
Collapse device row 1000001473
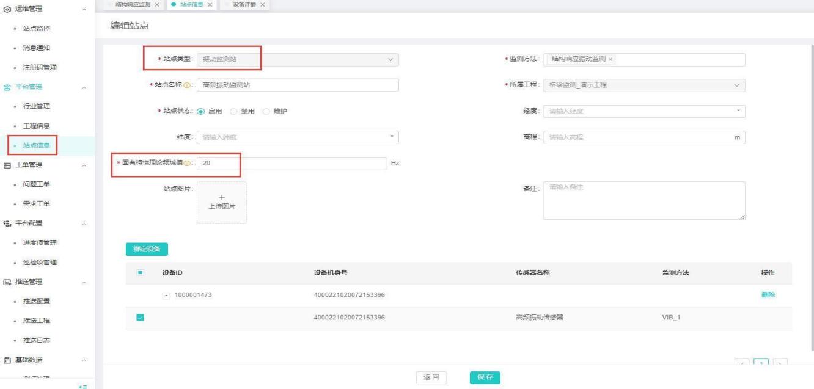166,296
